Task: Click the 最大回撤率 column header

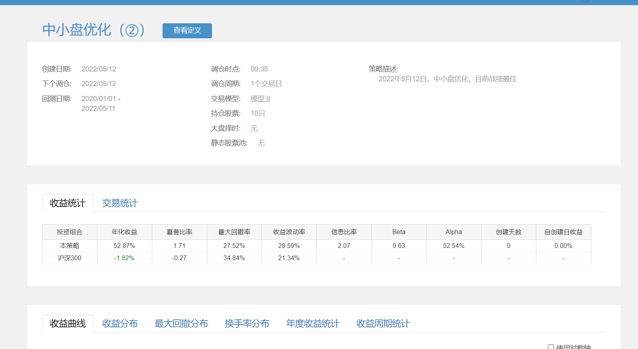Action: coord(234,232)
